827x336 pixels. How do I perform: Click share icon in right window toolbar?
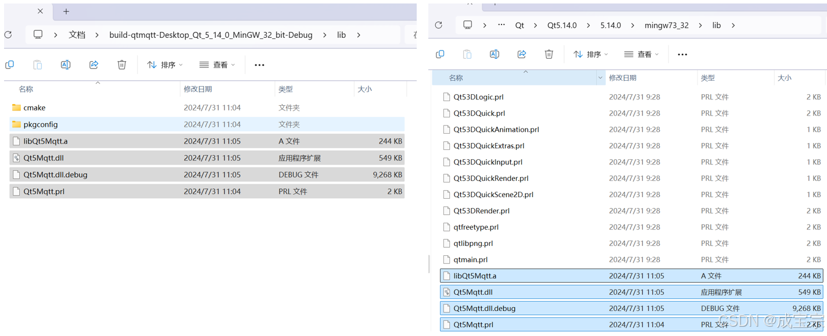[522, 54]
